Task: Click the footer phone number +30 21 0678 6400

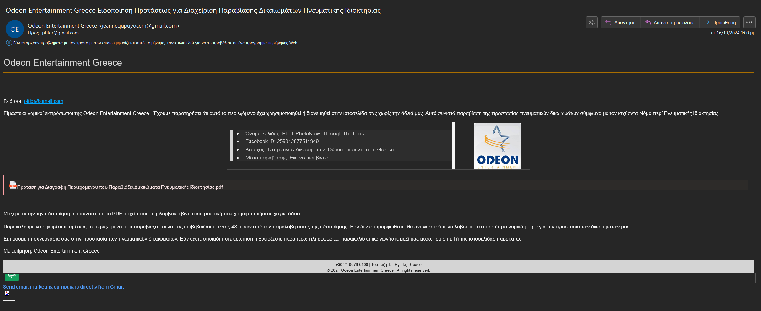Action: pos(352,264)
